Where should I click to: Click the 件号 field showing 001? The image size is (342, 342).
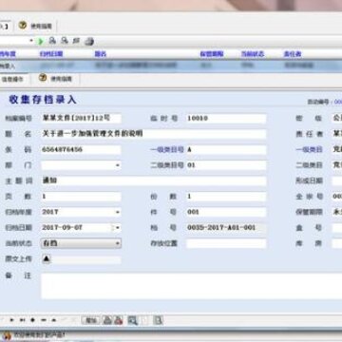pyautogui.click(x=226, y=212)
